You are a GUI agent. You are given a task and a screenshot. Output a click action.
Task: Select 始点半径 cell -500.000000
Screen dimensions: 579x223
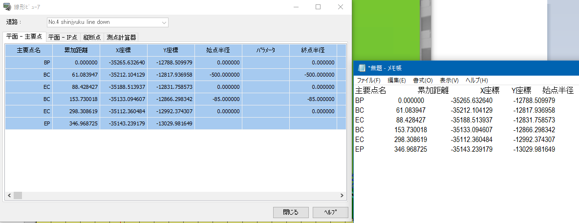tap(218, 75)
